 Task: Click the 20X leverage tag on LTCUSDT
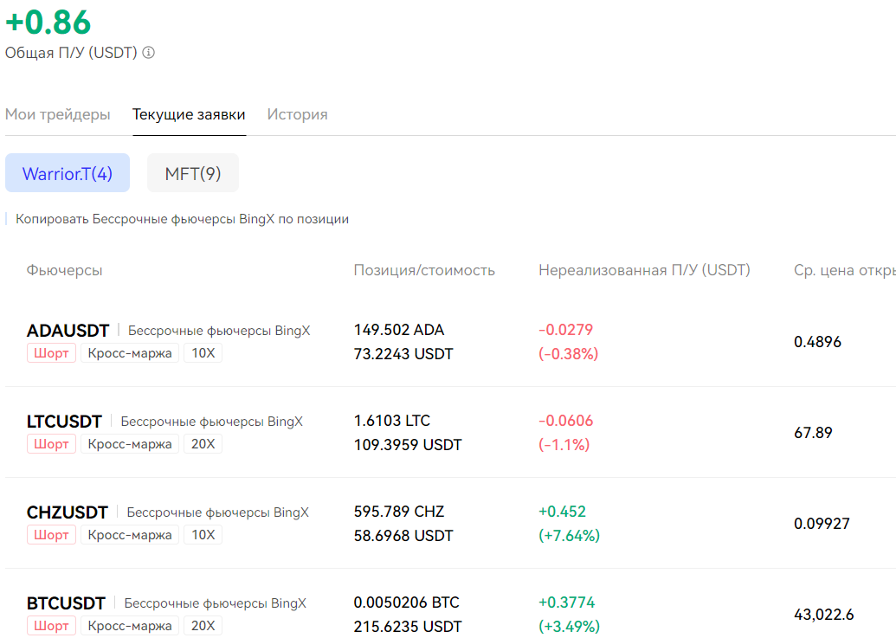(203, 444)
